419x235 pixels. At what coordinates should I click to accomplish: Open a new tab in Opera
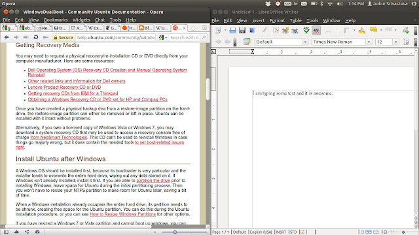(193, 28)
